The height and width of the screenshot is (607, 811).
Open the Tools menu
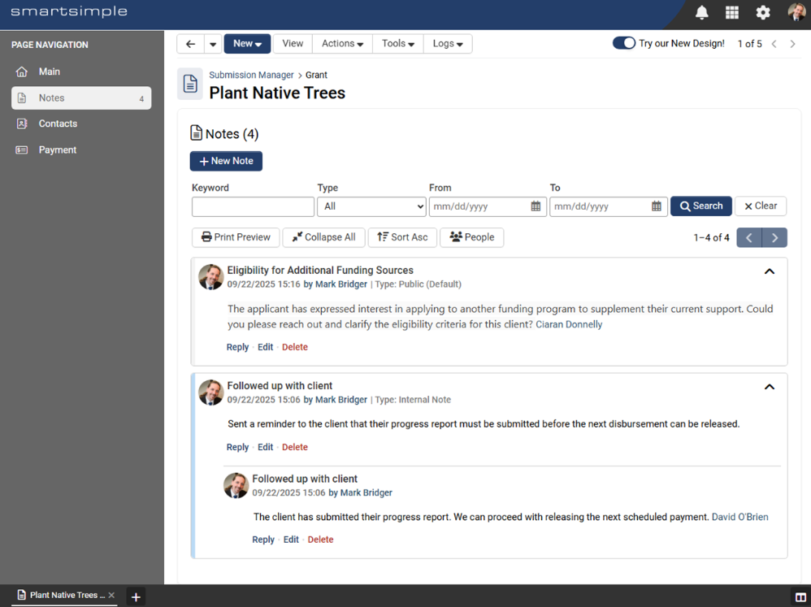point(397,44)
